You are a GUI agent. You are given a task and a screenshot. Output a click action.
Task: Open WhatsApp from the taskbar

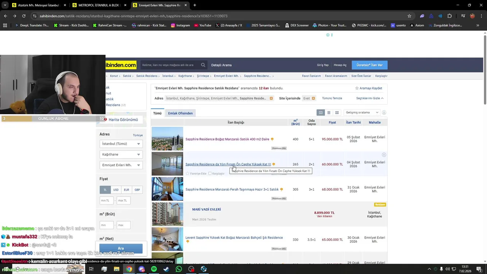click(179, 269)
